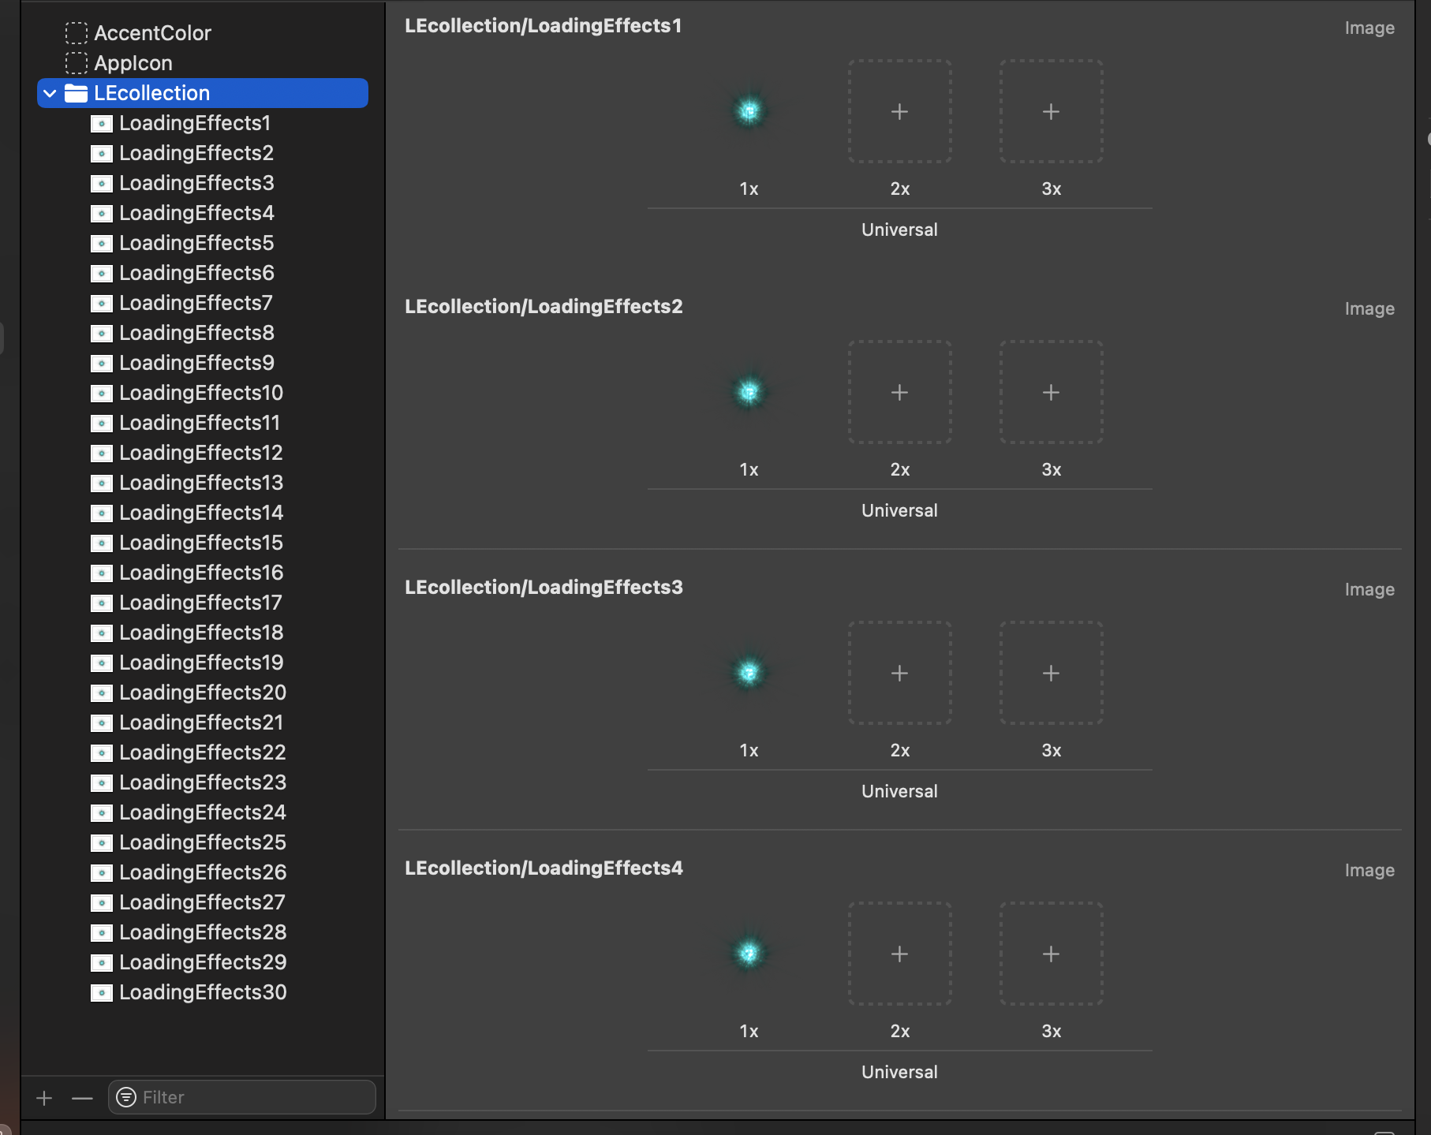This screenshot has height=1135, width=1431.
Task: Click the Universal label under LoadingEffects2
Action: [x=899, y=510]
